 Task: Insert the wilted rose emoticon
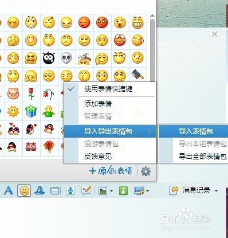[49, 94]
